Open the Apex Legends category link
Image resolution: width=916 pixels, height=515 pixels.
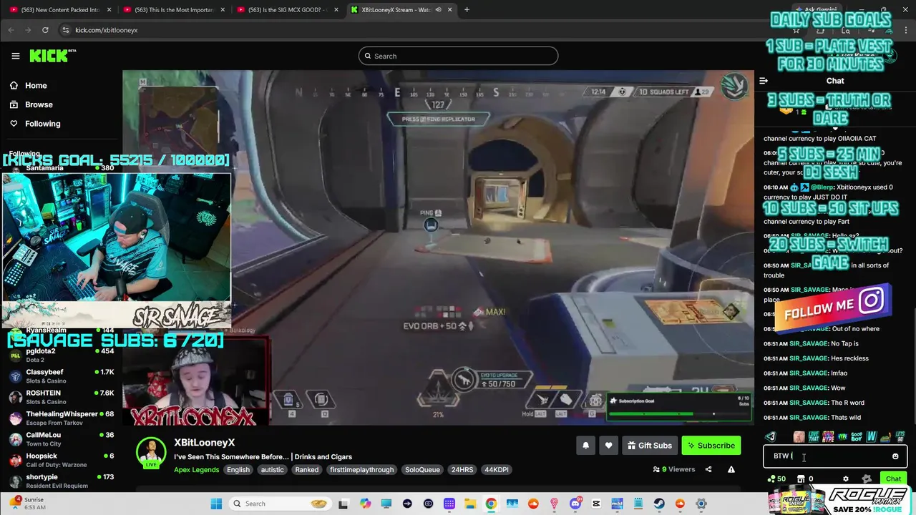(196, 470)
